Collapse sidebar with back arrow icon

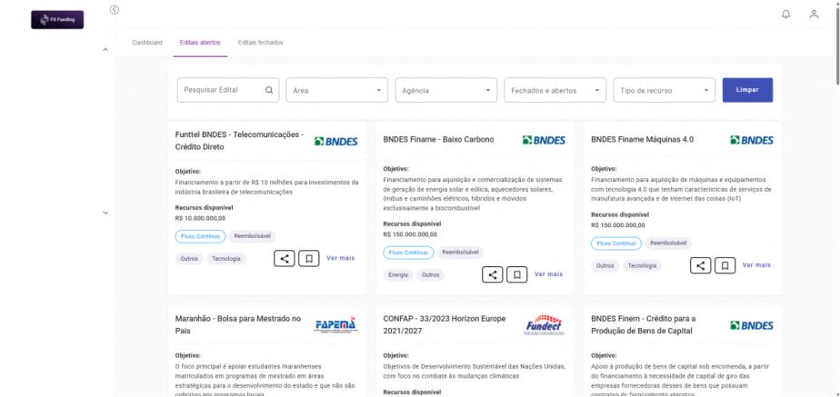115,10
